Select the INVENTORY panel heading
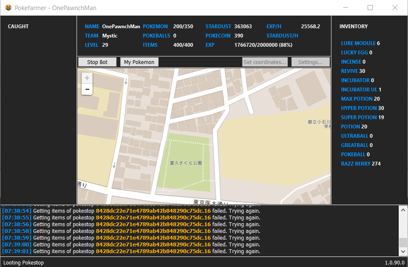408x267 pixels. (x=353, y=26)
